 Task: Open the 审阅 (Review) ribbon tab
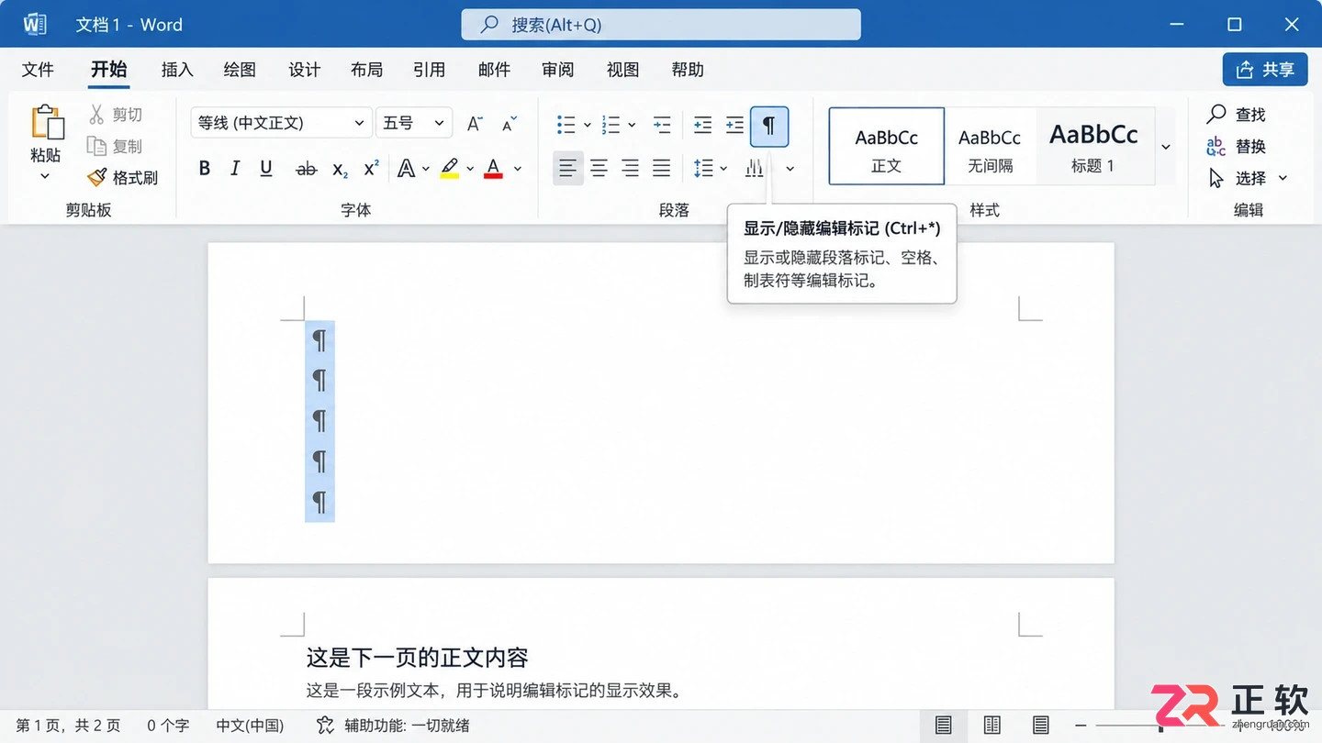pyautogui.click(x=557, y=70)
